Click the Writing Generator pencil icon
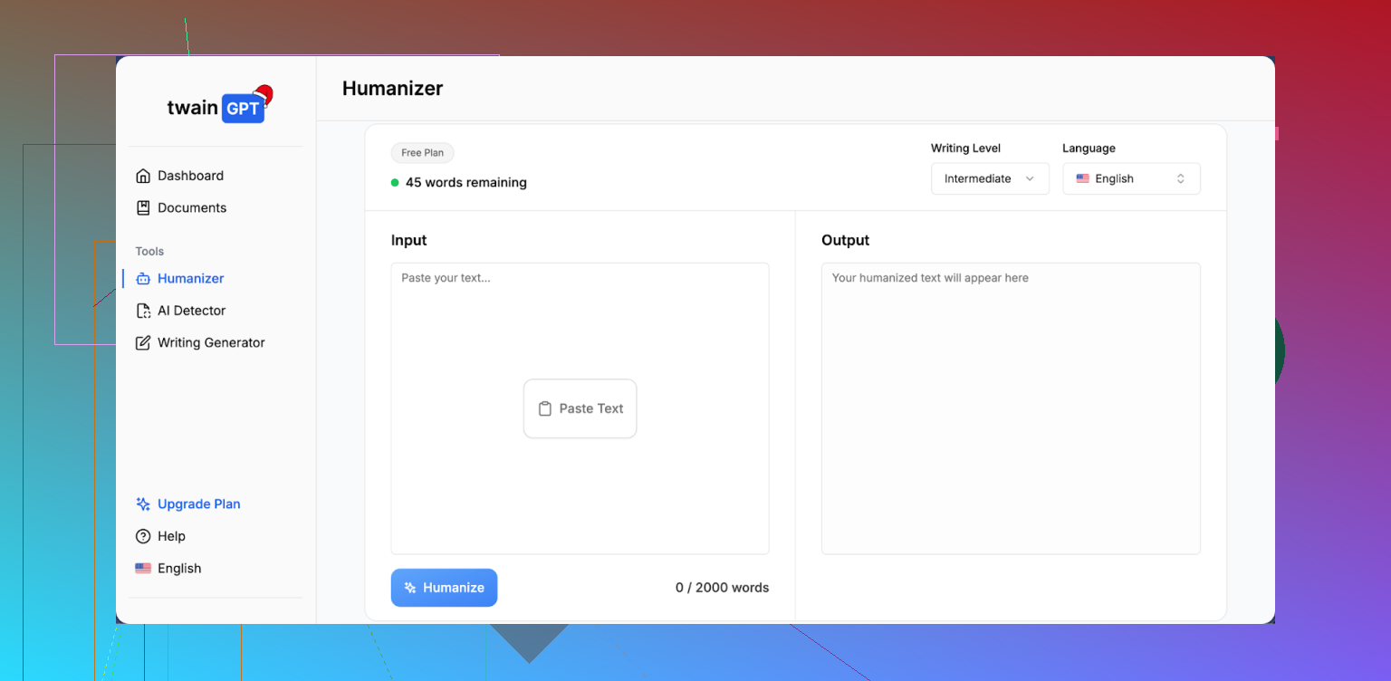The image size is (1391, 681). 143,342
